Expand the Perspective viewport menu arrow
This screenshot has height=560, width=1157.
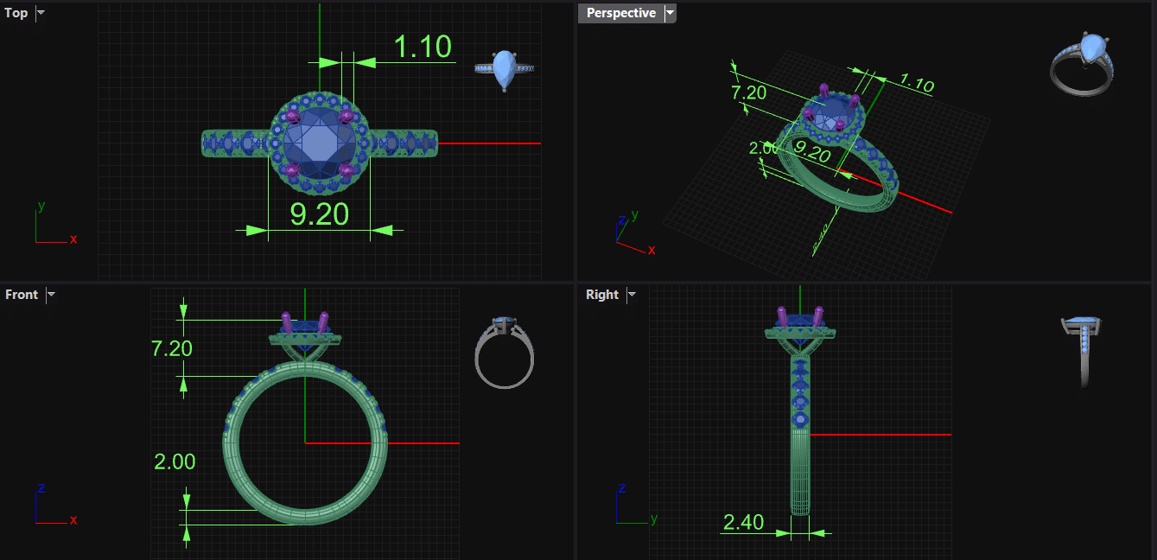click(x=670, y=13)
